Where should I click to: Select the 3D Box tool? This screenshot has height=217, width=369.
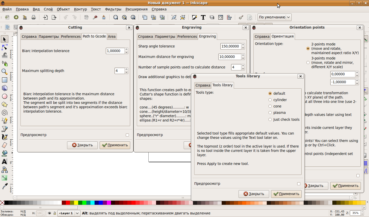pyautogui.click(x=5, y=88)
